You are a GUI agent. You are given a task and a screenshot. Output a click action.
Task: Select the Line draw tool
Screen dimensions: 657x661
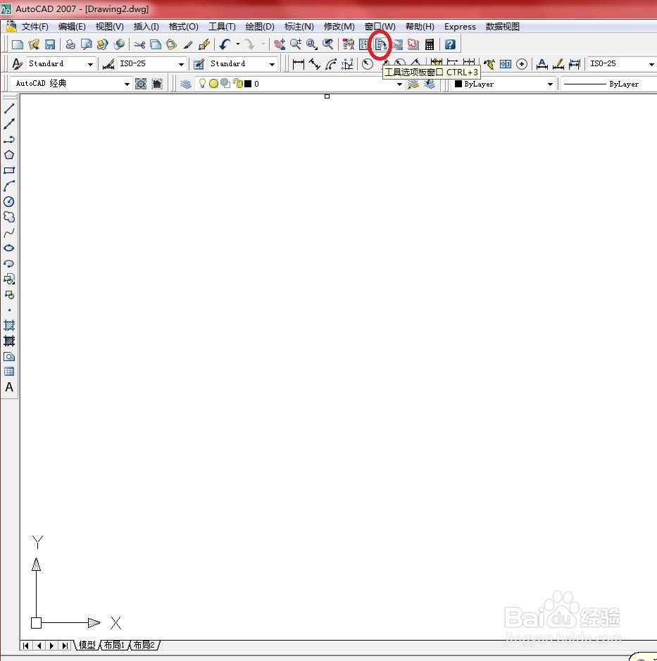[9, 108]
